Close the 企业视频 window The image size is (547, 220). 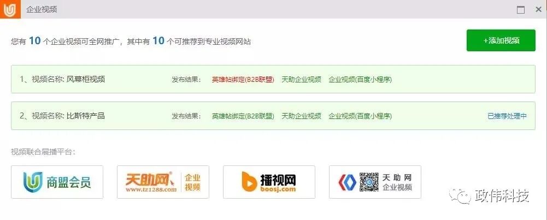[538, 10]
